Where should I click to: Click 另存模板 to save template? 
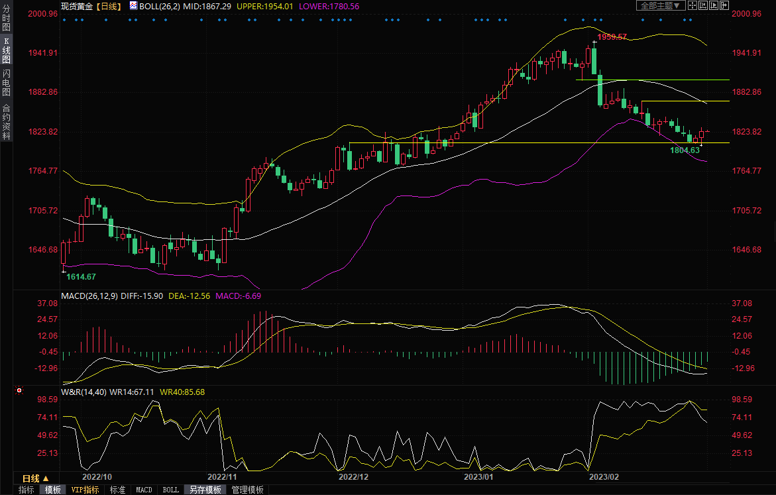click(205, 490)
